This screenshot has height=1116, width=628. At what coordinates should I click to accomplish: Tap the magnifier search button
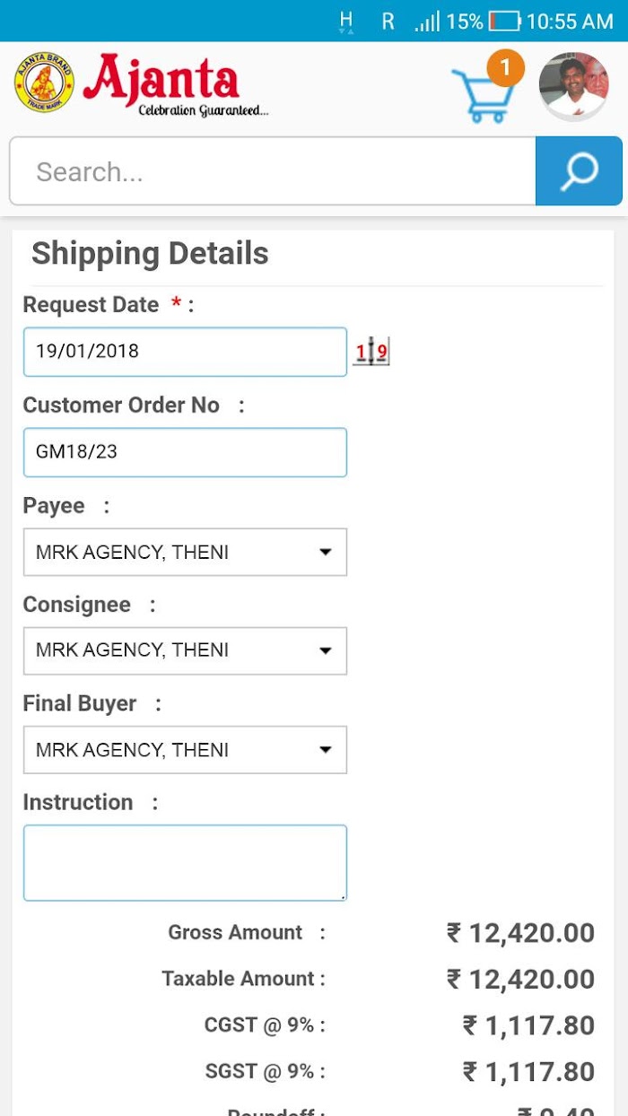click(x=579, y=171)
